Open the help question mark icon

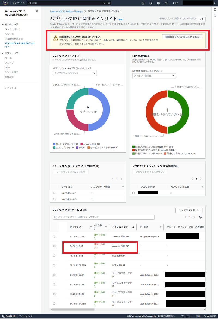point(158,3)
